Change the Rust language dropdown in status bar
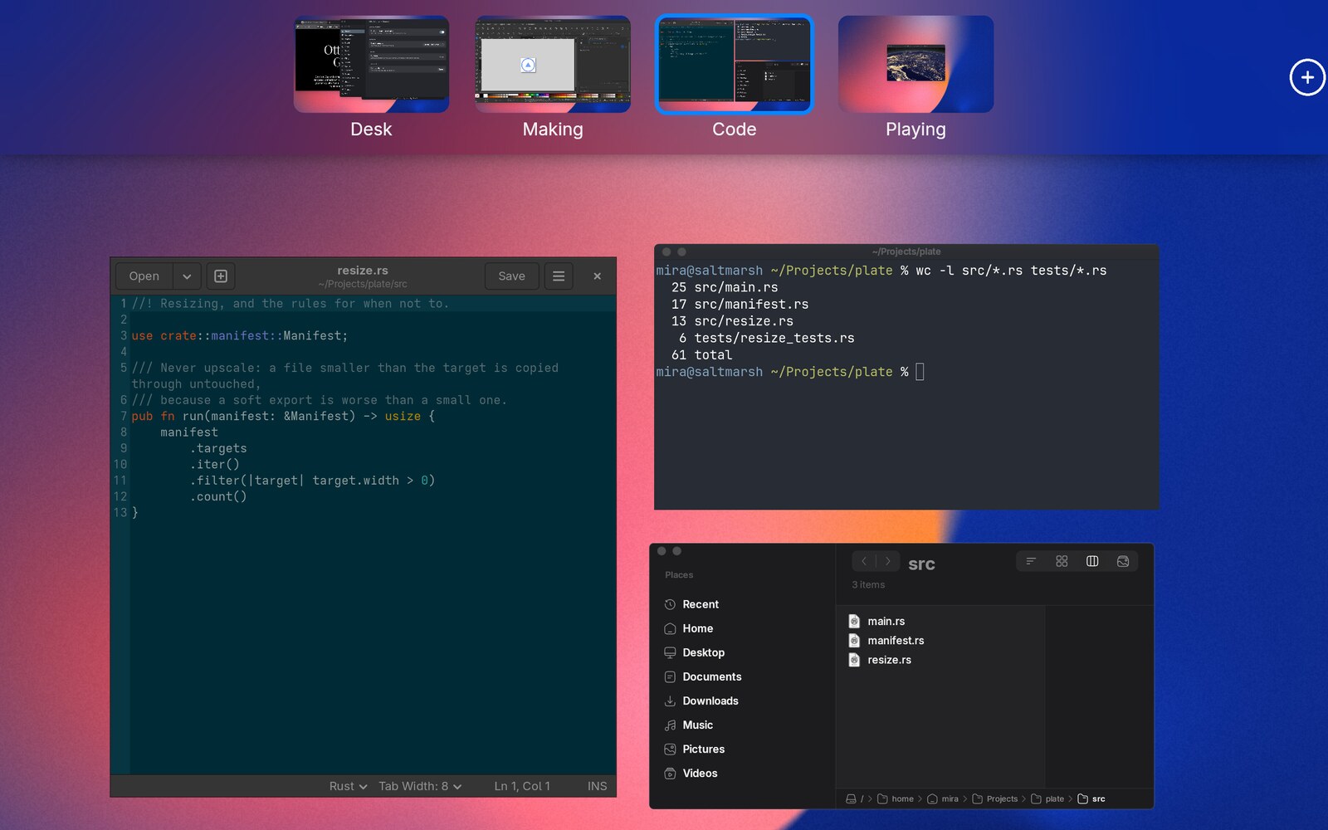Screen dimensions: 1328x830 (348, 786)
